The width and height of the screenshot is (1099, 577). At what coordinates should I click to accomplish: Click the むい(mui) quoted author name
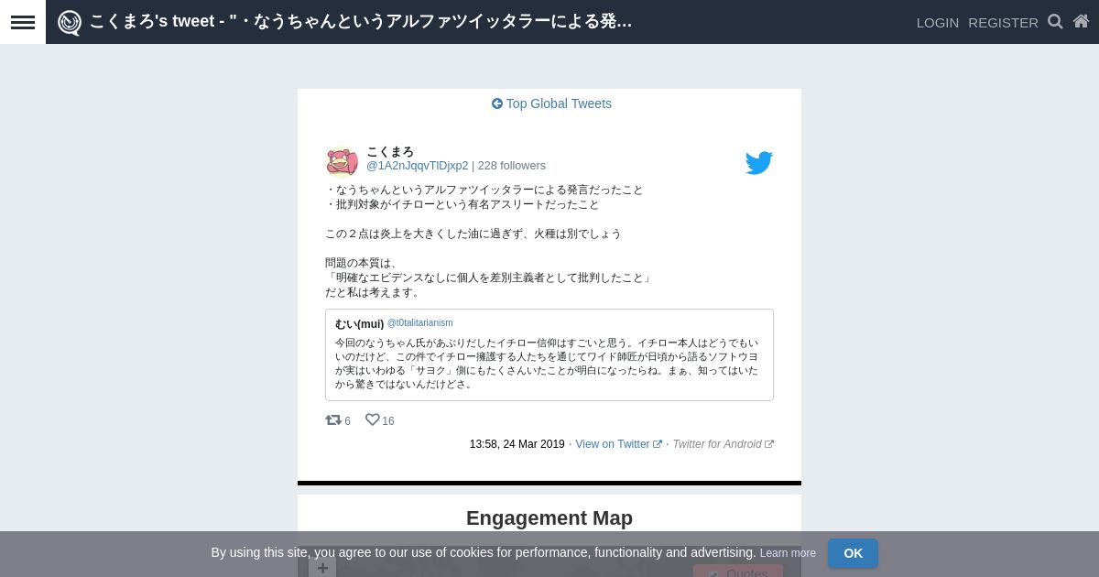tap(359, 324)
